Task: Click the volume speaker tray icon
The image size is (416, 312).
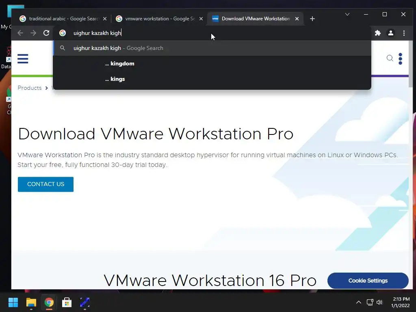Action: click(379, 302)
